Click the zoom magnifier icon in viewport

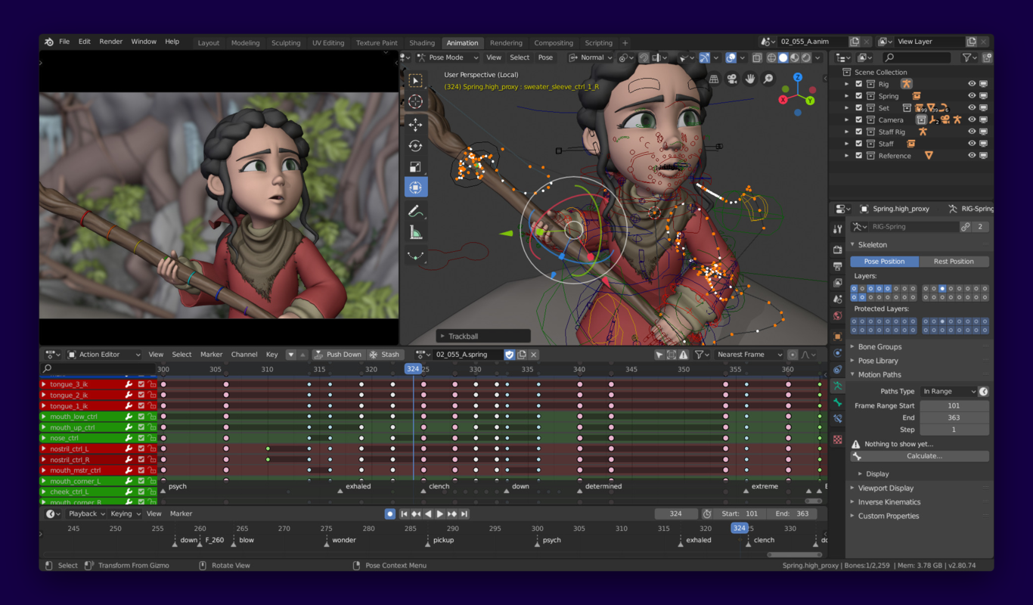click(768, 79)
